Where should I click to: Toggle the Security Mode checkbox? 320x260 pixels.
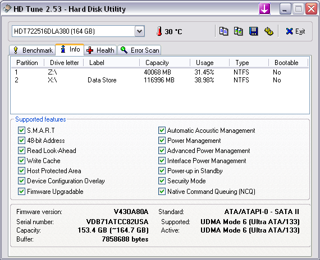[x=162, y=181]
